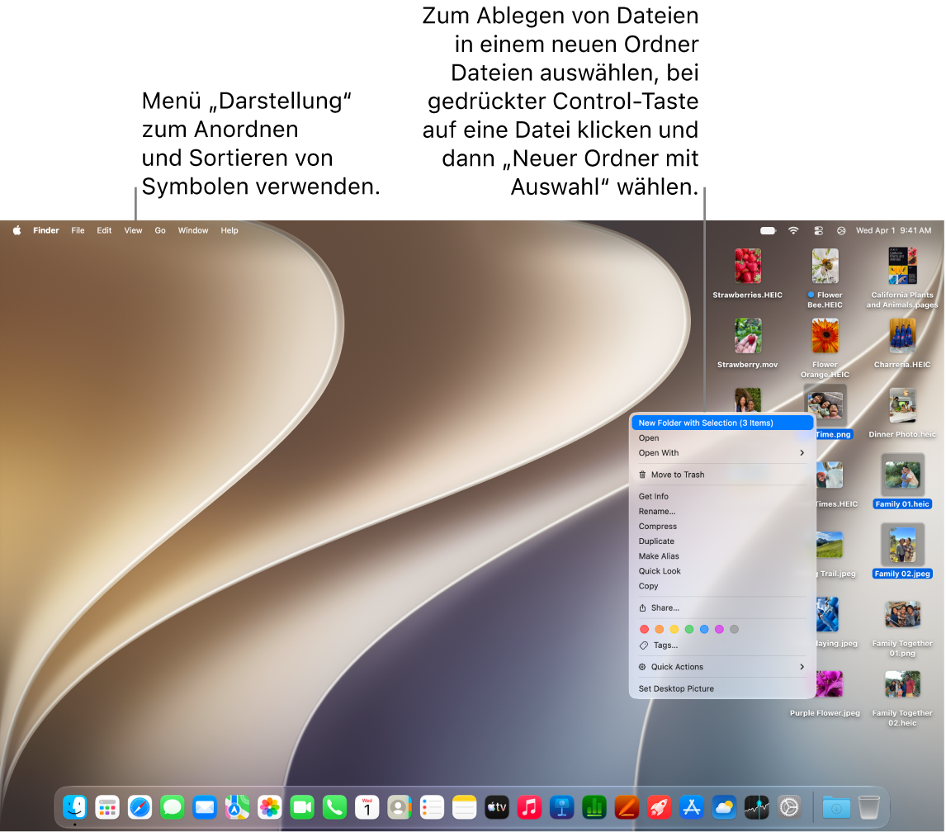Screen dimensions: 946x832
Task: Choose Tags... in context menu
Action: tap(722, 645)
